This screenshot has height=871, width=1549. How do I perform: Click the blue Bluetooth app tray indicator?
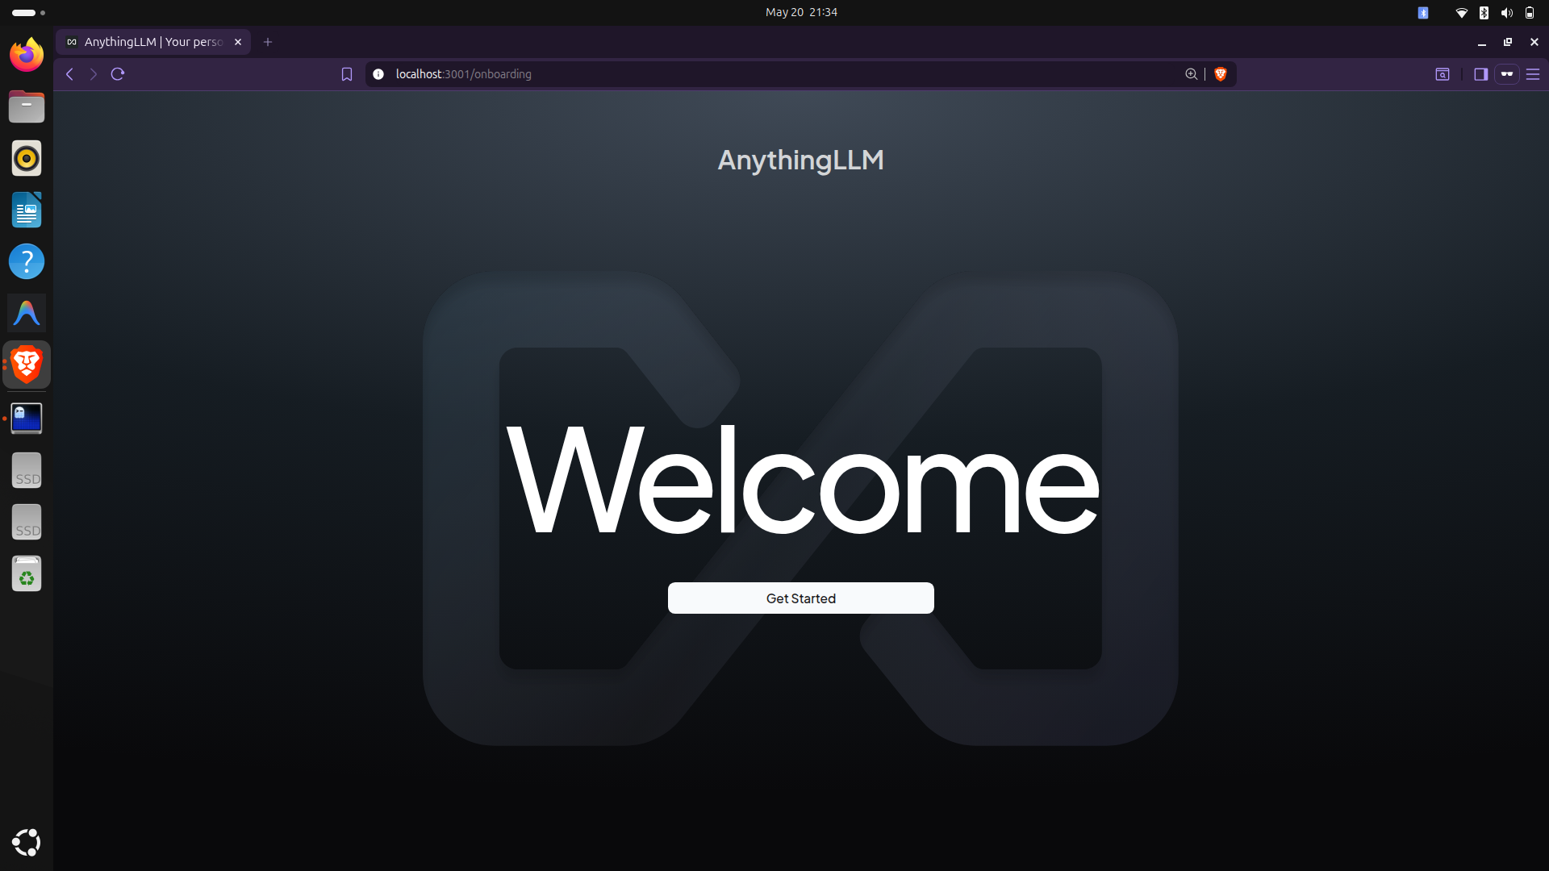click(x=1423, y=13)
